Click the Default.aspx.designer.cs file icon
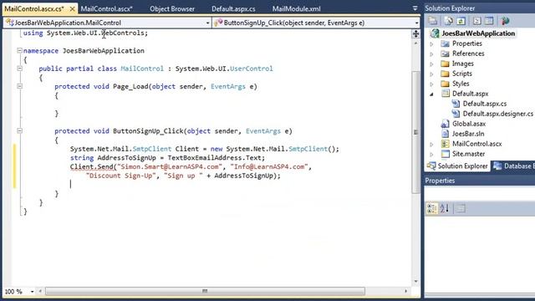Screen dimensions: 535x301 pyautogui.click(x=456, y=114)
